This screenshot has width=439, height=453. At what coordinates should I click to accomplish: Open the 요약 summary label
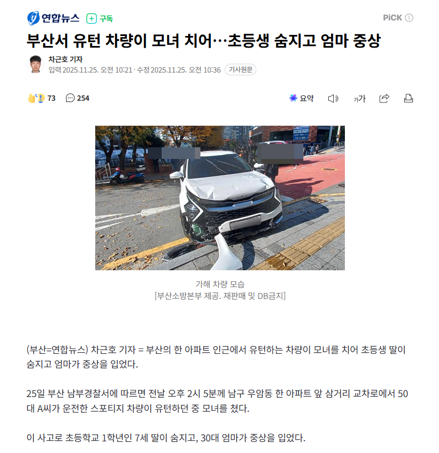tap(307, 98)
